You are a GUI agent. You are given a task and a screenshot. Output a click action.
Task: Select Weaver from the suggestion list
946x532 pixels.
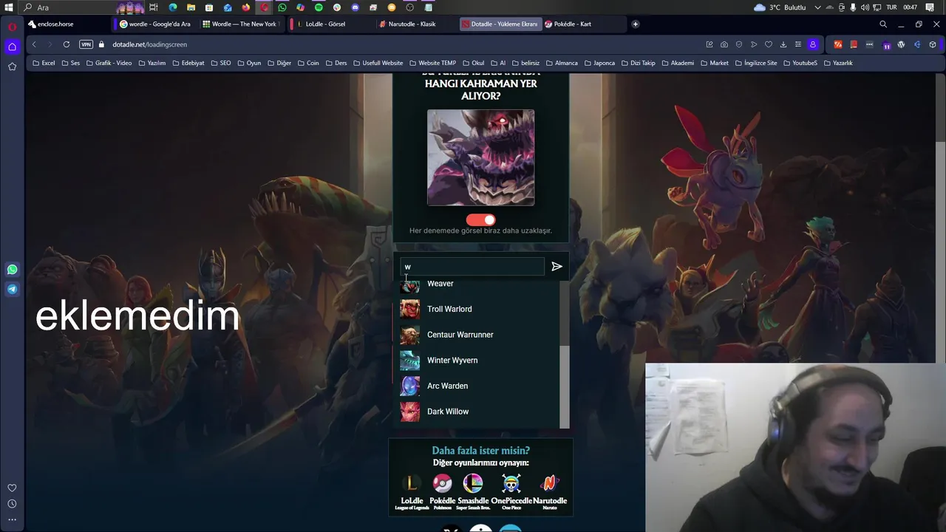[479, 284]
